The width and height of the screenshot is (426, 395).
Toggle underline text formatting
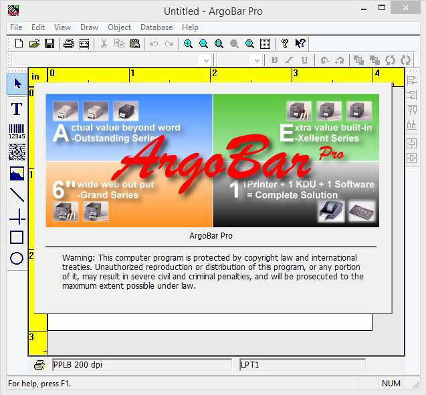click(x=304, y=60)
